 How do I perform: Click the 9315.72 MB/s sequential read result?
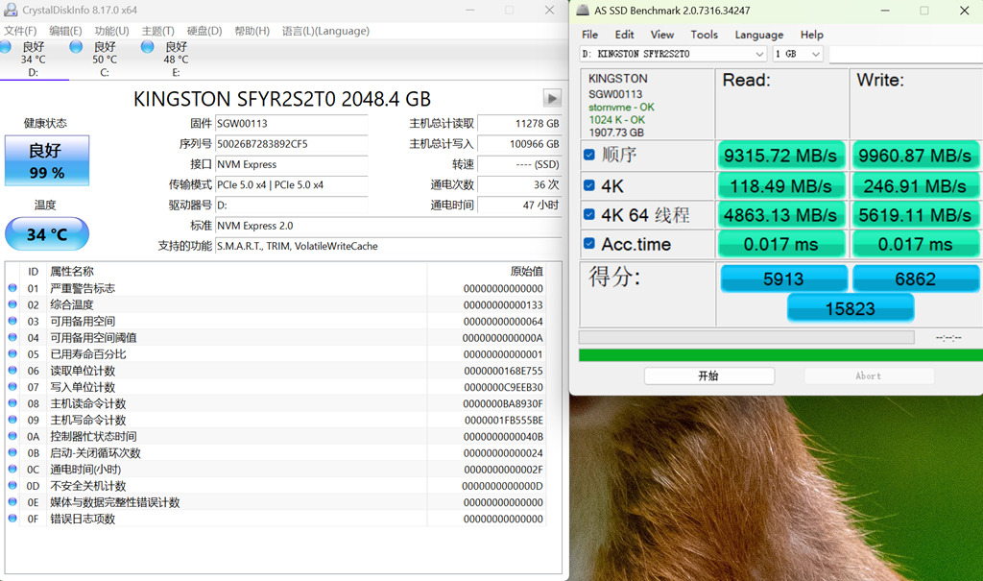point(780,155)
